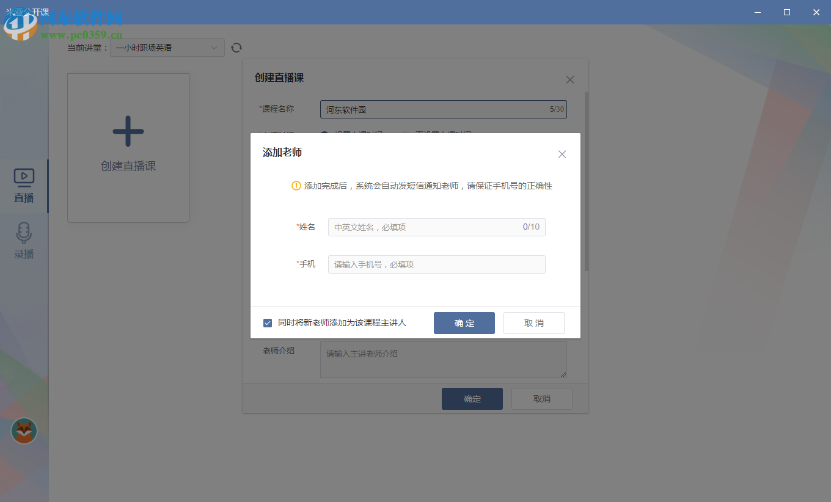
Task: Click the 姓名 name input field
Action: (436, 227)
